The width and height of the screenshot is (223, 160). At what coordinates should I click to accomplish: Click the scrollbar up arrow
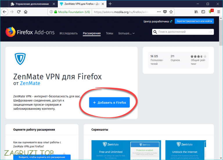tap(221, 18)
